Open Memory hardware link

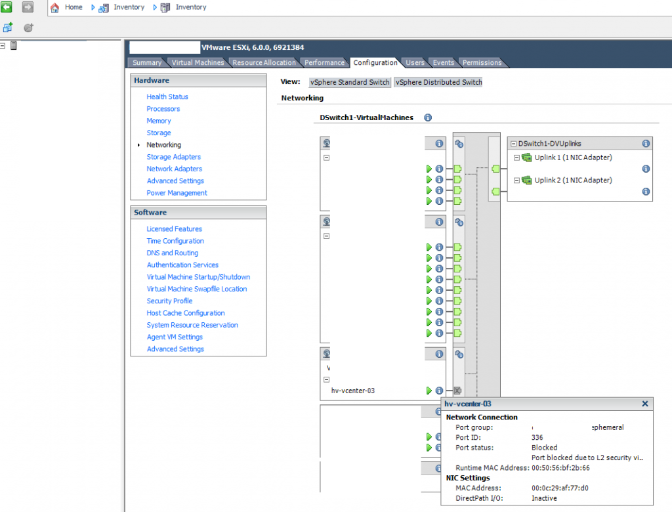tap(159, 121)
